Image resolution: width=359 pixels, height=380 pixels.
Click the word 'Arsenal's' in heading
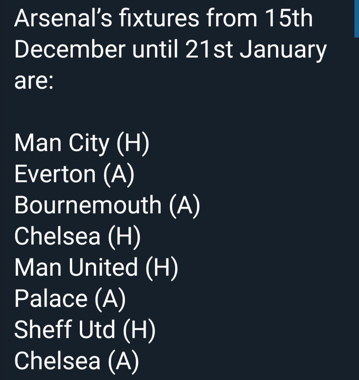pyautogui.click(x=63, y=18)
